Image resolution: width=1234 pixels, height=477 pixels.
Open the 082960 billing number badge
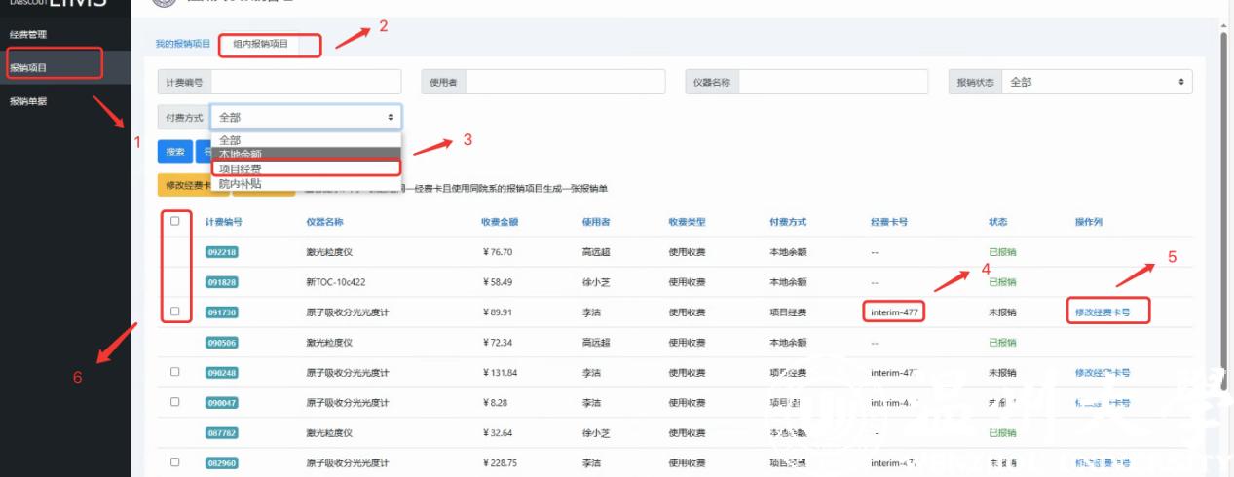point(221,463)
